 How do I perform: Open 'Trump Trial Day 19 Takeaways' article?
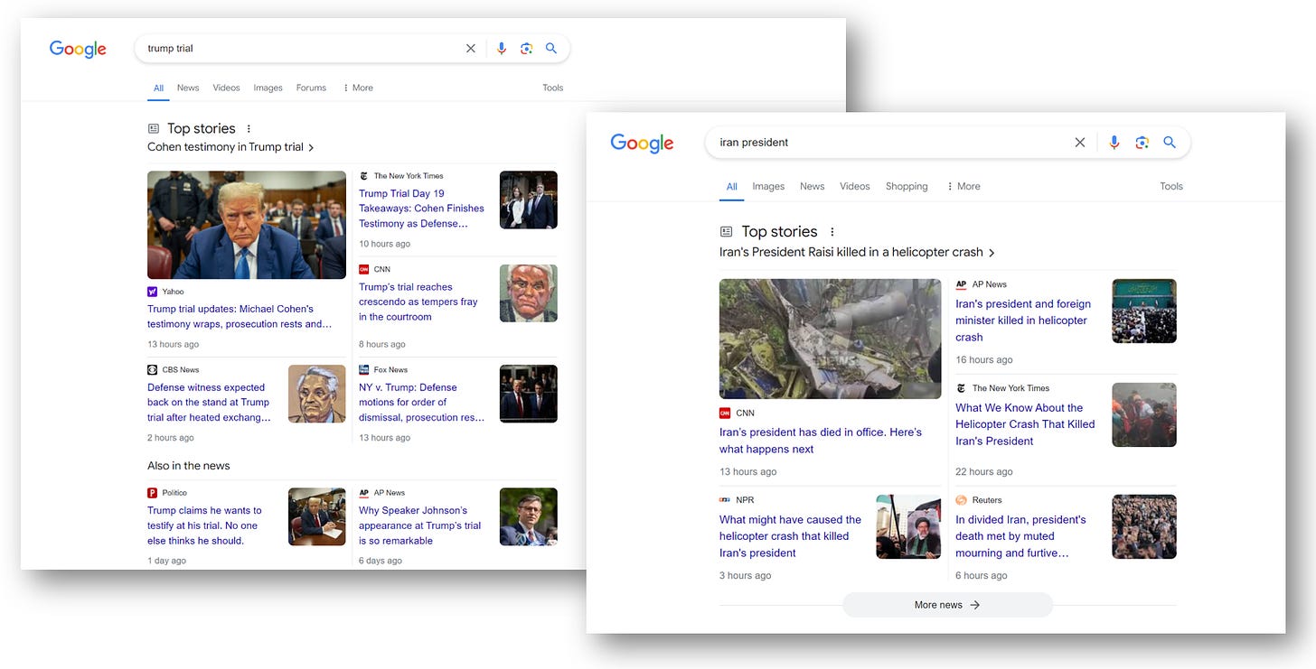(421, 209)
